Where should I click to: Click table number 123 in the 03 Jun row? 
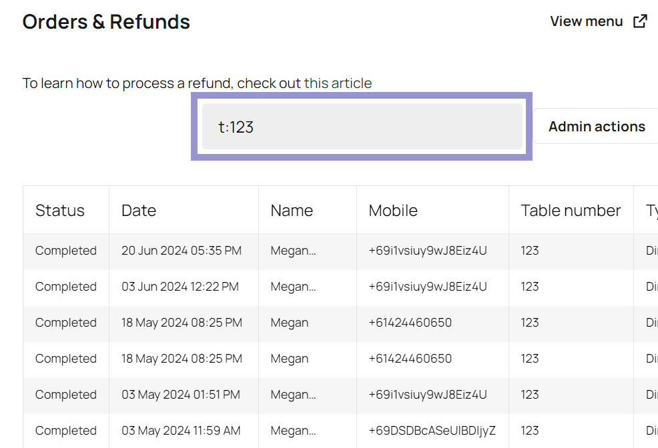click(x=530, y=287)
